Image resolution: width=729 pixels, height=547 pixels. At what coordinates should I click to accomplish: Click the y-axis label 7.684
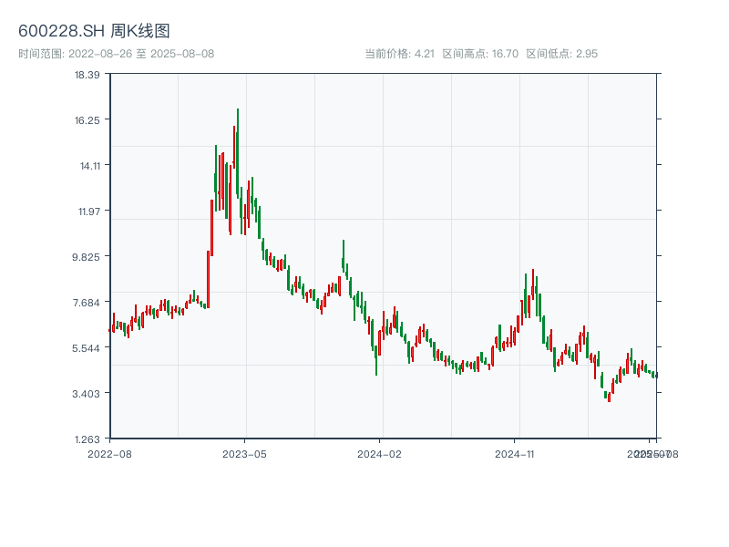[86, 303]
